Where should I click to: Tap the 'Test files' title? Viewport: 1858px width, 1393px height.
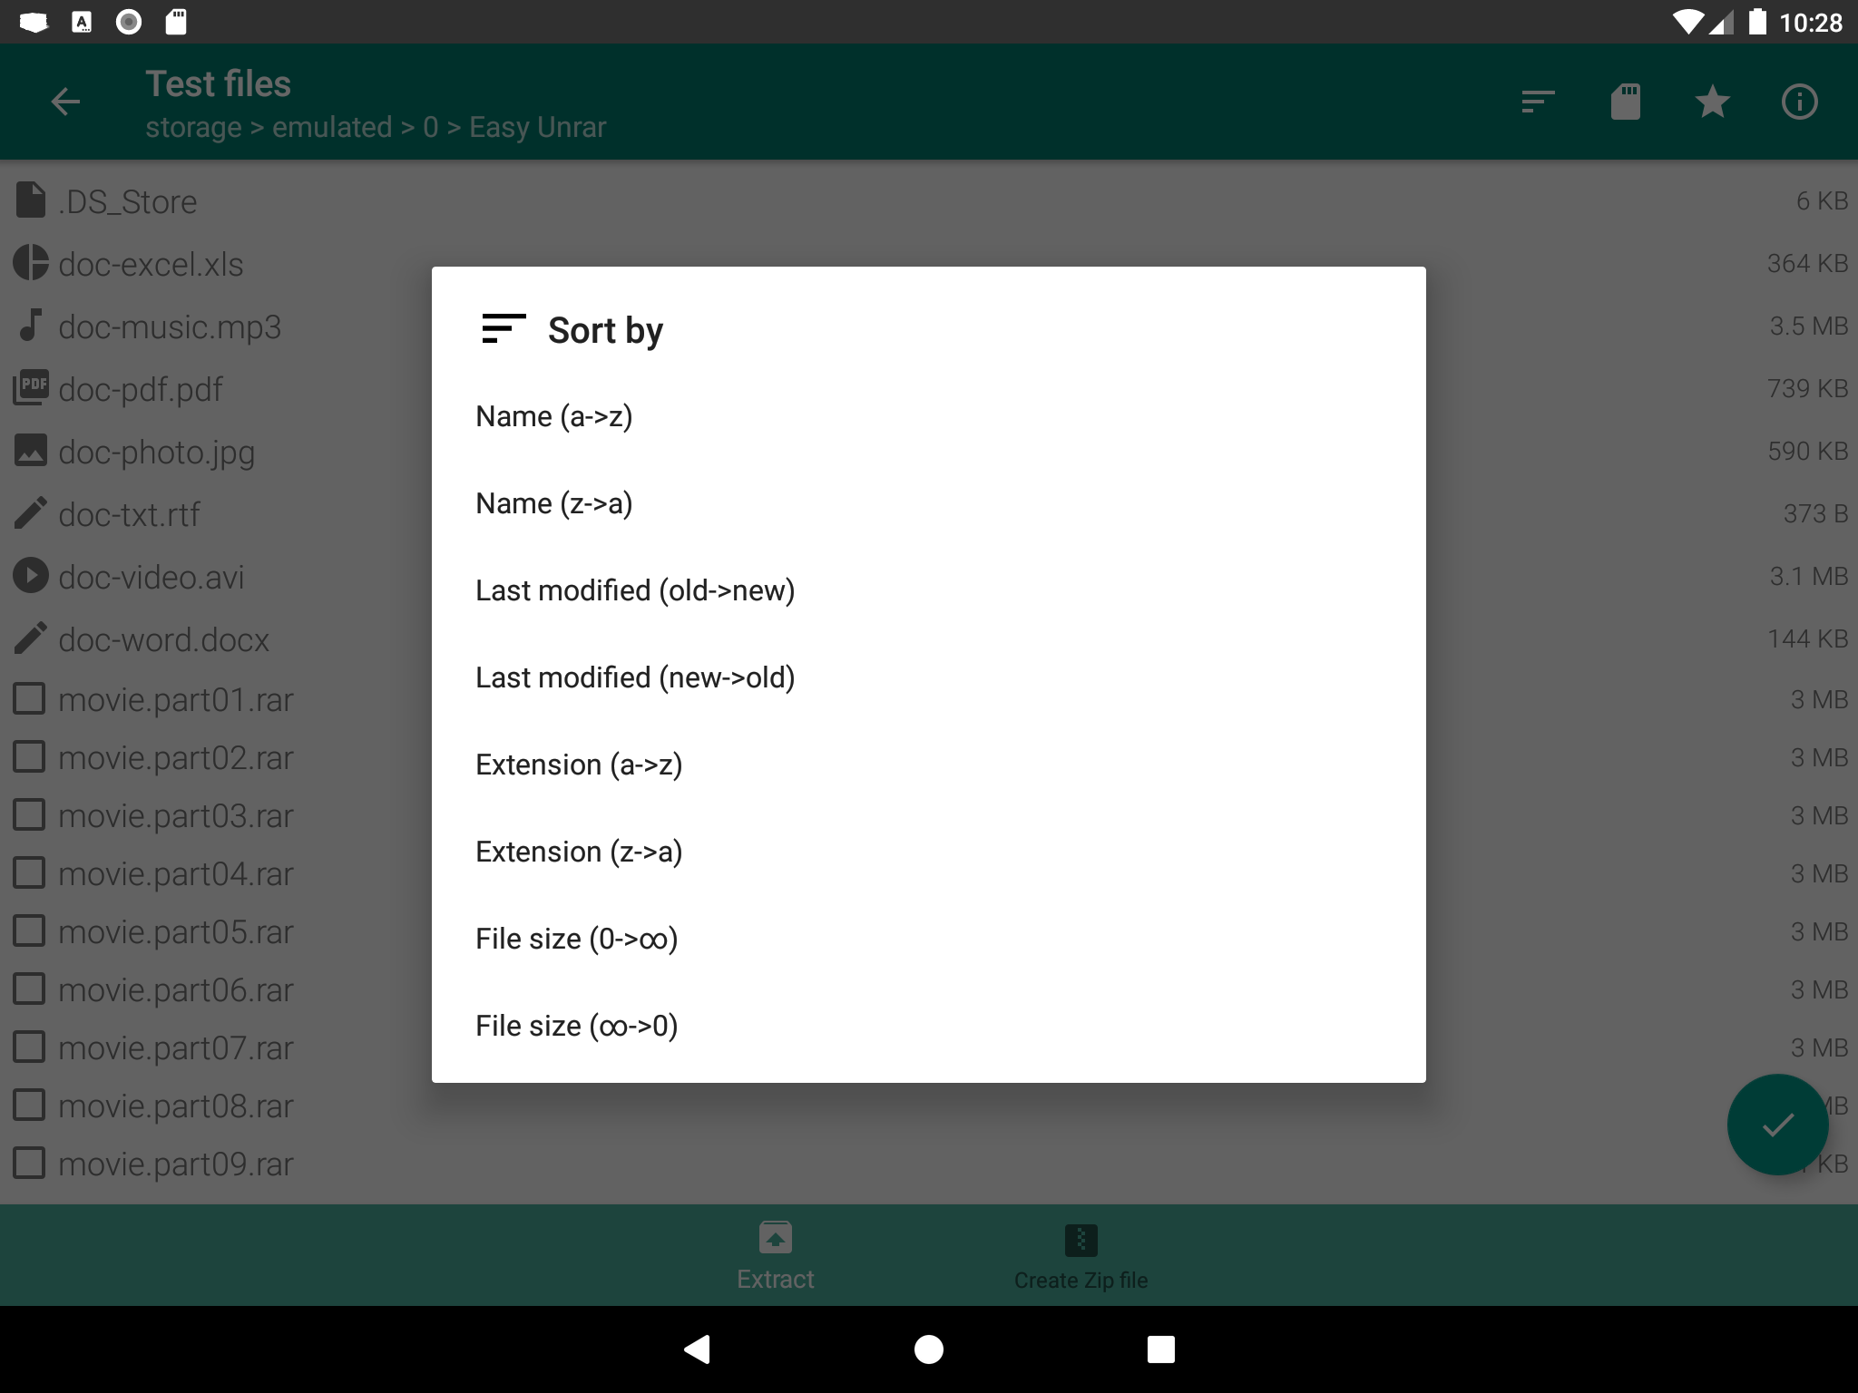[x=218, y=83]
